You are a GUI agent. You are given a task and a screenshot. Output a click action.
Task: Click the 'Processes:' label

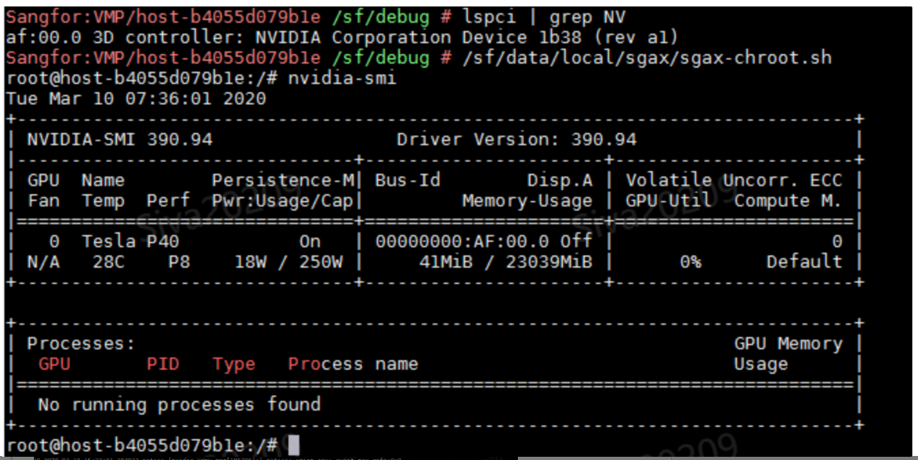click(x=81, y=344)
